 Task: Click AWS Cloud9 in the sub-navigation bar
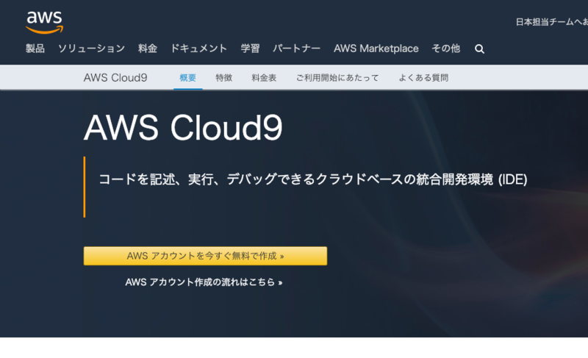(x=115, y=78)
